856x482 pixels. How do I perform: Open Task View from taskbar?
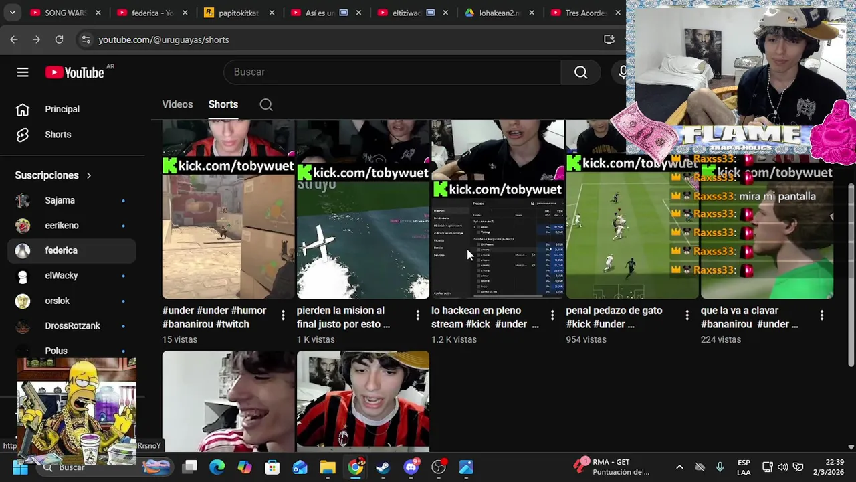point(190,467)
